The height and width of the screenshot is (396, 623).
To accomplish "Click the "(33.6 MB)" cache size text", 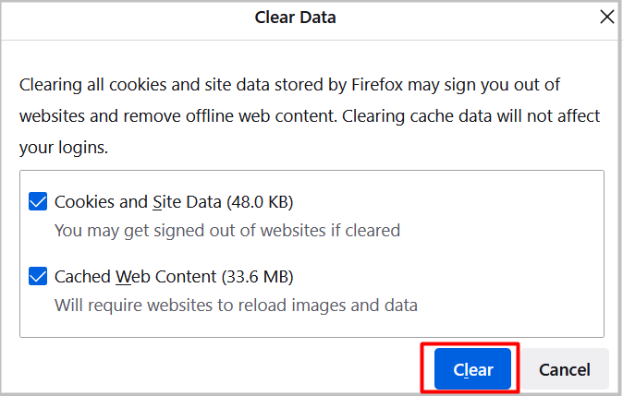I will coord(261,276).
